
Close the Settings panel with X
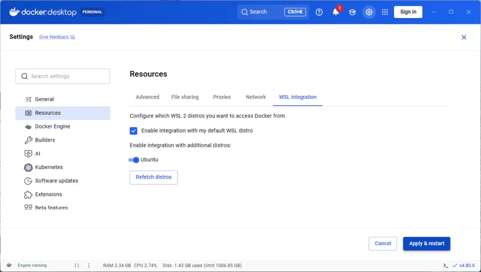coord(464,38)
